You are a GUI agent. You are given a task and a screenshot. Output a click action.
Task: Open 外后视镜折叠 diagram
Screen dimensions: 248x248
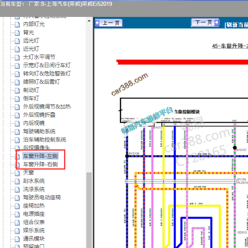(x=39, y=115)
